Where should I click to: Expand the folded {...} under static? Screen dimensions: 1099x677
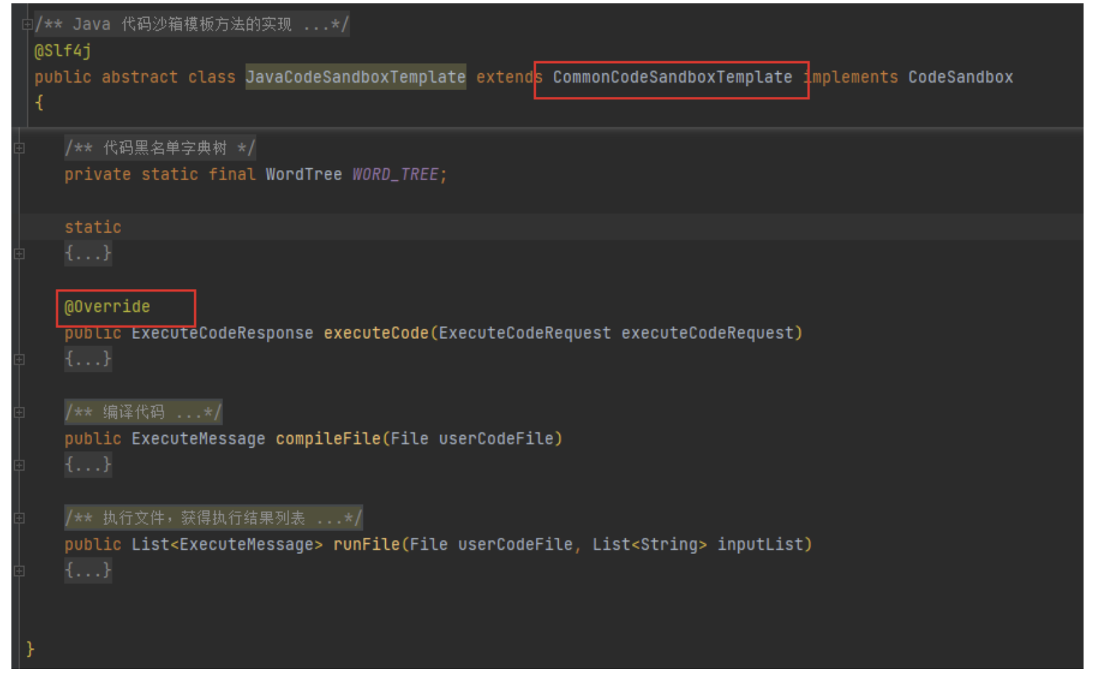[x=88, y=254]
